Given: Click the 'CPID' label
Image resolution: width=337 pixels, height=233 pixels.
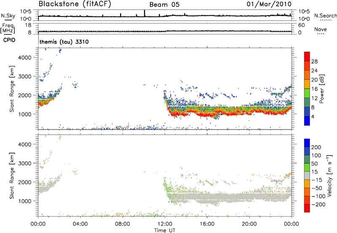Looking at the screenshot, I should coord(9,40).
